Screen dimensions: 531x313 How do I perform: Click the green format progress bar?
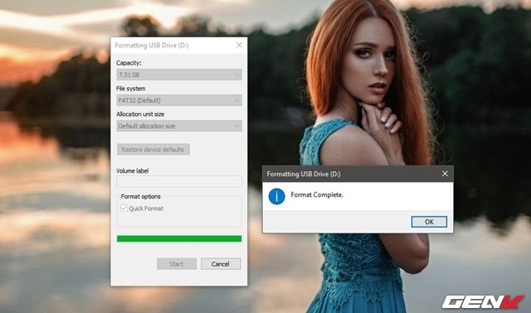[x=179, y=239]
